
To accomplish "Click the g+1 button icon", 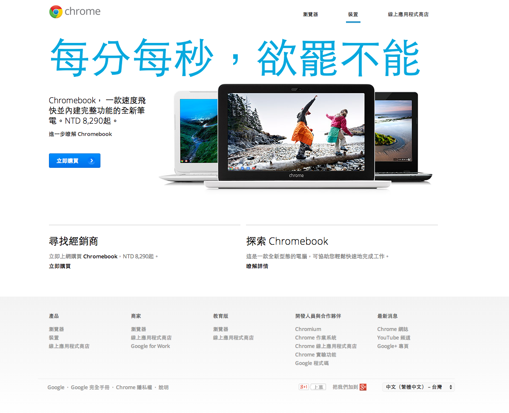I will 303,387.
